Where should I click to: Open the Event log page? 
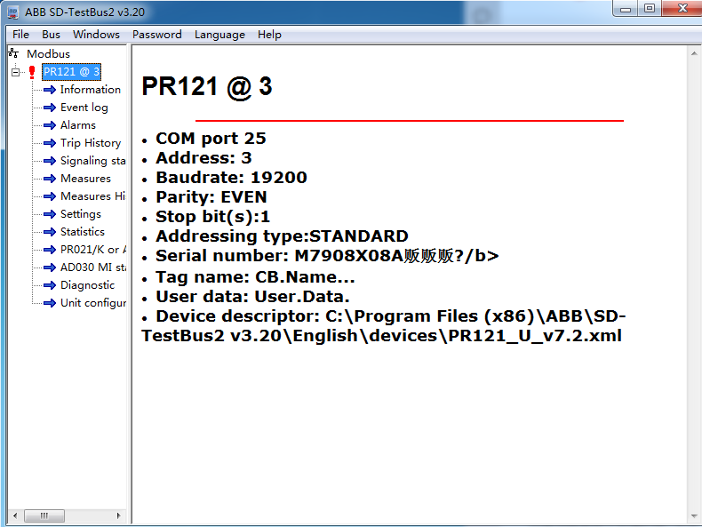tap(84, 108)
